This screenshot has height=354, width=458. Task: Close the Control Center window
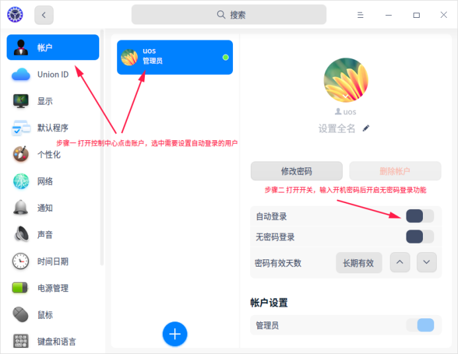[443, 15]
